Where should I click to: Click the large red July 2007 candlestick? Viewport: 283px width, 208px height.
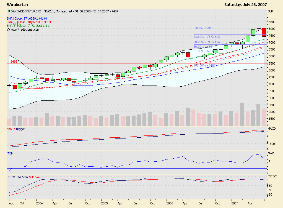click(264, 32)
